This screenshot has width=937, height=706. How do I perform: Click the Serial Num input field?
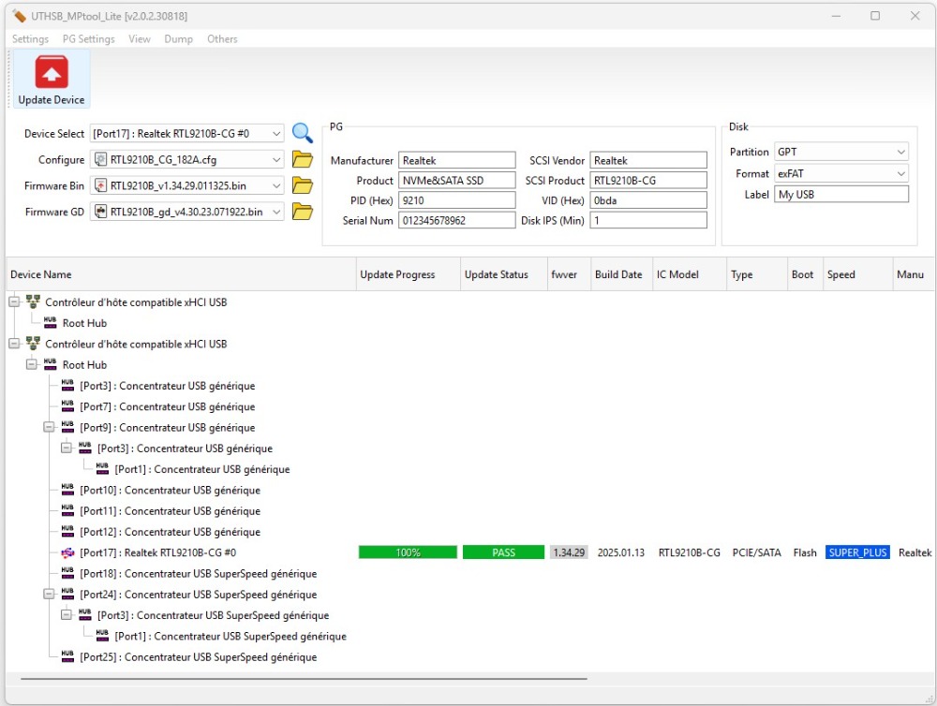point(456,221)
